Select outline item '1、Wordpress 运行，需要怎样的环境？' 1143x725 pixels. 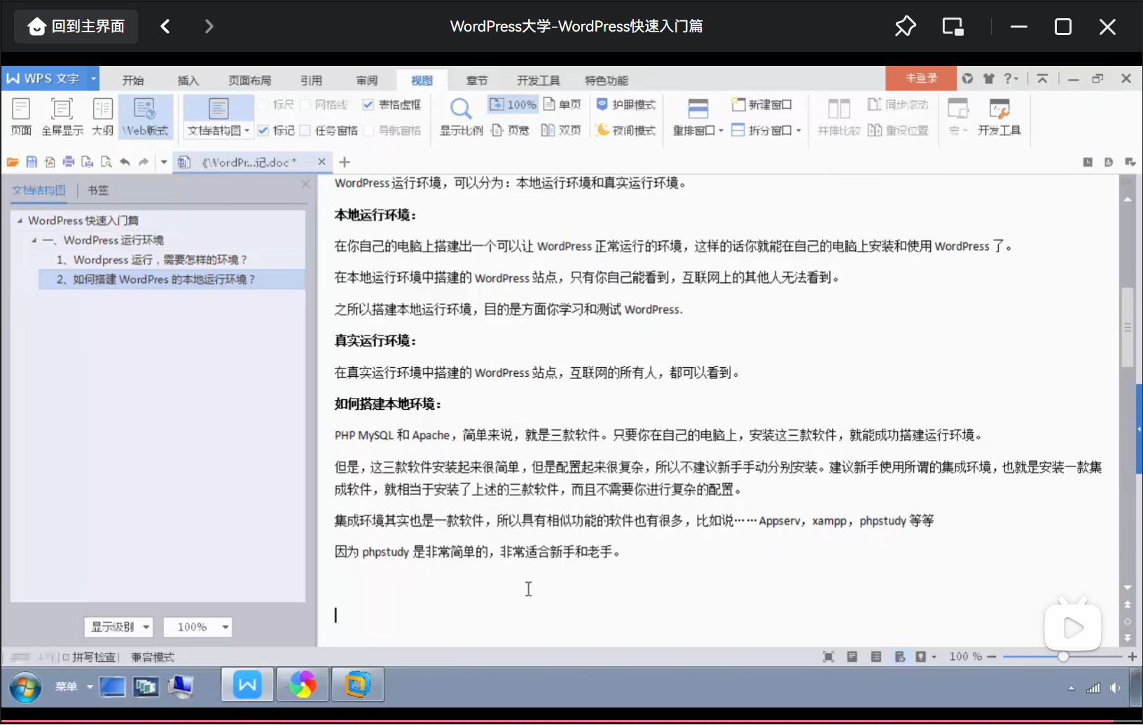click(x=152, y=260)
